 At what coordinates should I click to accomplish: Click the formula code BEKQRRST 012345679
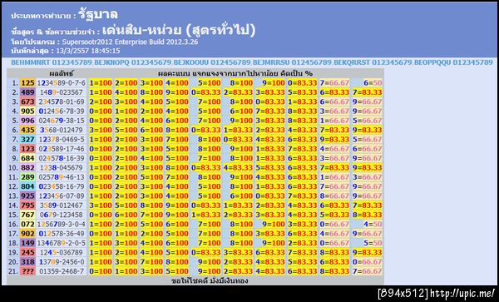pos(373,62)
